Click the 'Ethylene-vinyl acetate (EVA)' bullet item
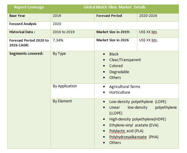This screenshot has height=153, width=187. click(134, 125)
